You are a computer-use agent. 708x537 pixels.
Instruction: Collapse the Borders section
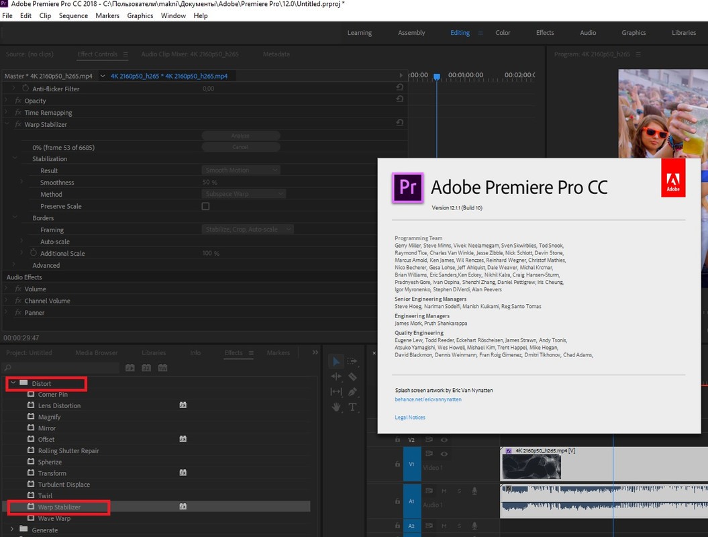click(x=15, y=217)
